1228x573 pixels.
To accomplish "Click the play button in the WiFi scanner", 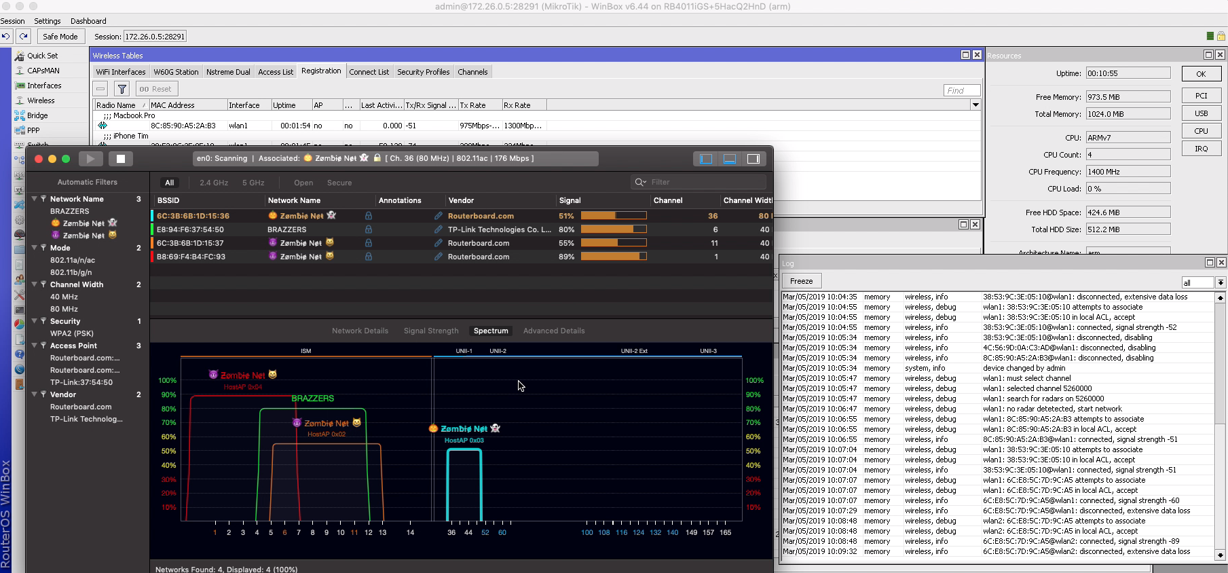I will [x=90, y=159].
